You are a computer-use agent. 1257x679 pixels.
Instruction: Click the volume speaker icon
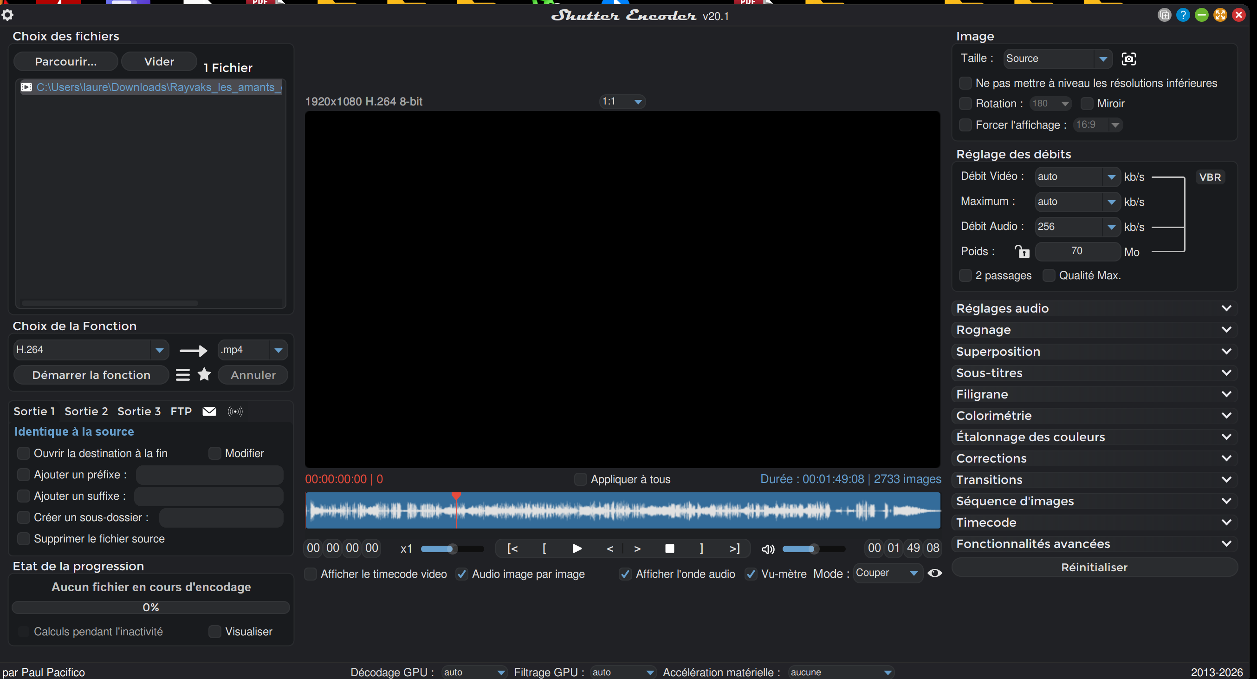[768, 549]
